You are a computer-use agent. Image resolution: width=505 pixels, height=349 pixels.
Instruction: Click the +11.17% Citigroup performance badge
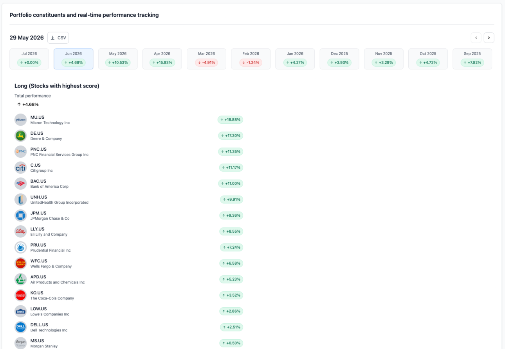click(231, 167)
